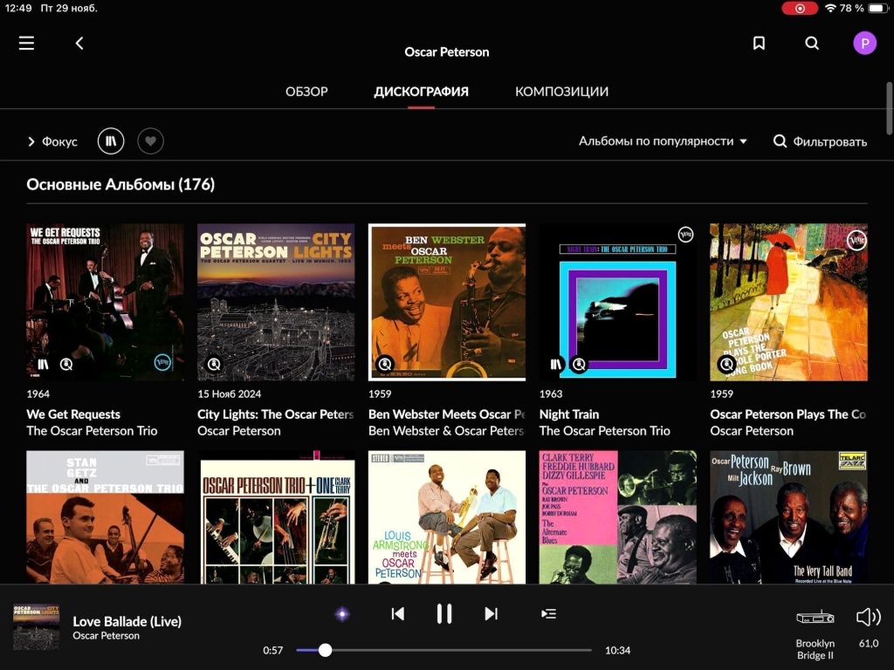Click the 15 Нояб 2024 release date

(230, 393)
